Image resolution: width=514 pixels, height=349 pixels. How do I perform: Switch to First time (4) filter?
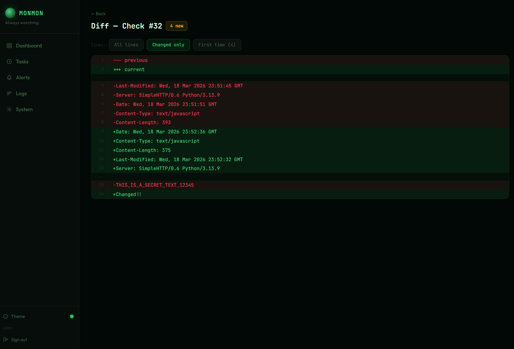(x=217, y=45)
